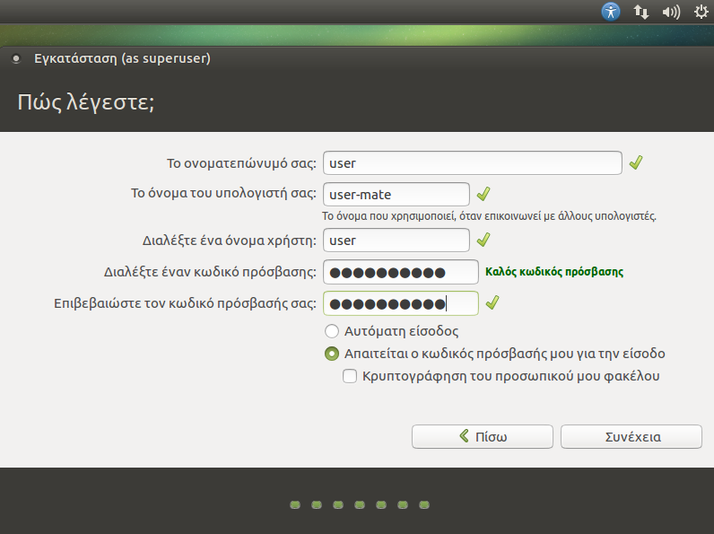Viewport: 714px width, 534px height.
Task: Click the network connection indicator icon
Action: pos(640,12)
